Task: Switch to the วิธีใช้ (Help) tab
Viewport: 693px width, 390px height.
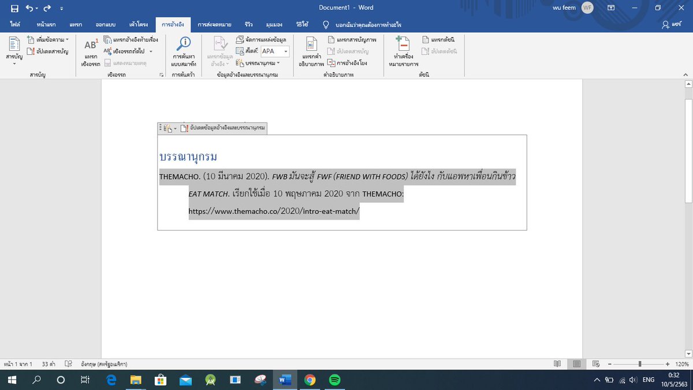Action: point(302,25)
